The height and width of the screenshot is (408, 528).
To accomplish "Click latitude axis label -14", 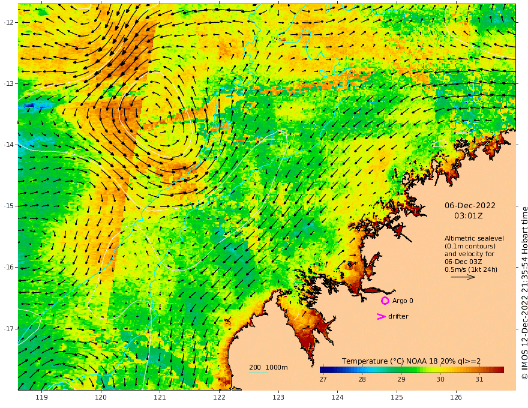I will (x=9, y=145).
